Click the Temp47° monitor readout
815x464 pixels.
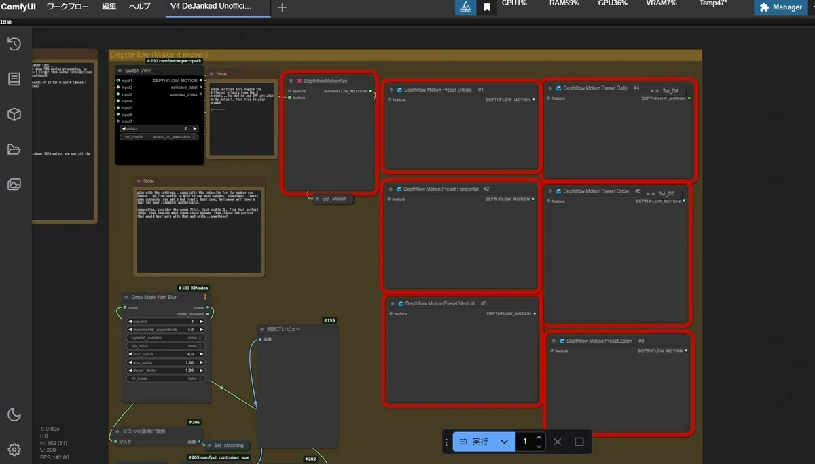pos(713,3)
